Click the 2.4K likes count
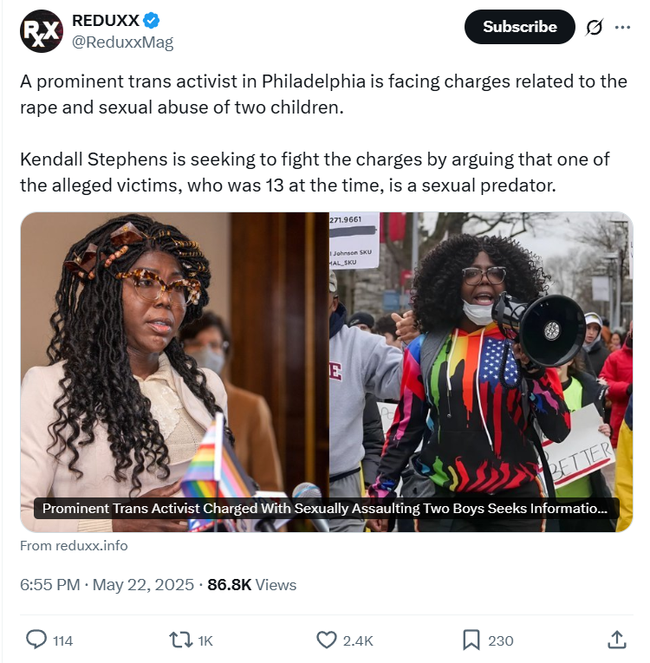 358,641
